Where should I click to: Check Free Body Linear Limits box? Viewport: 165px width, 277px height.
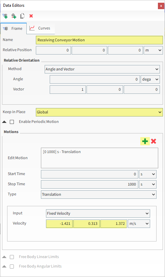12,257
